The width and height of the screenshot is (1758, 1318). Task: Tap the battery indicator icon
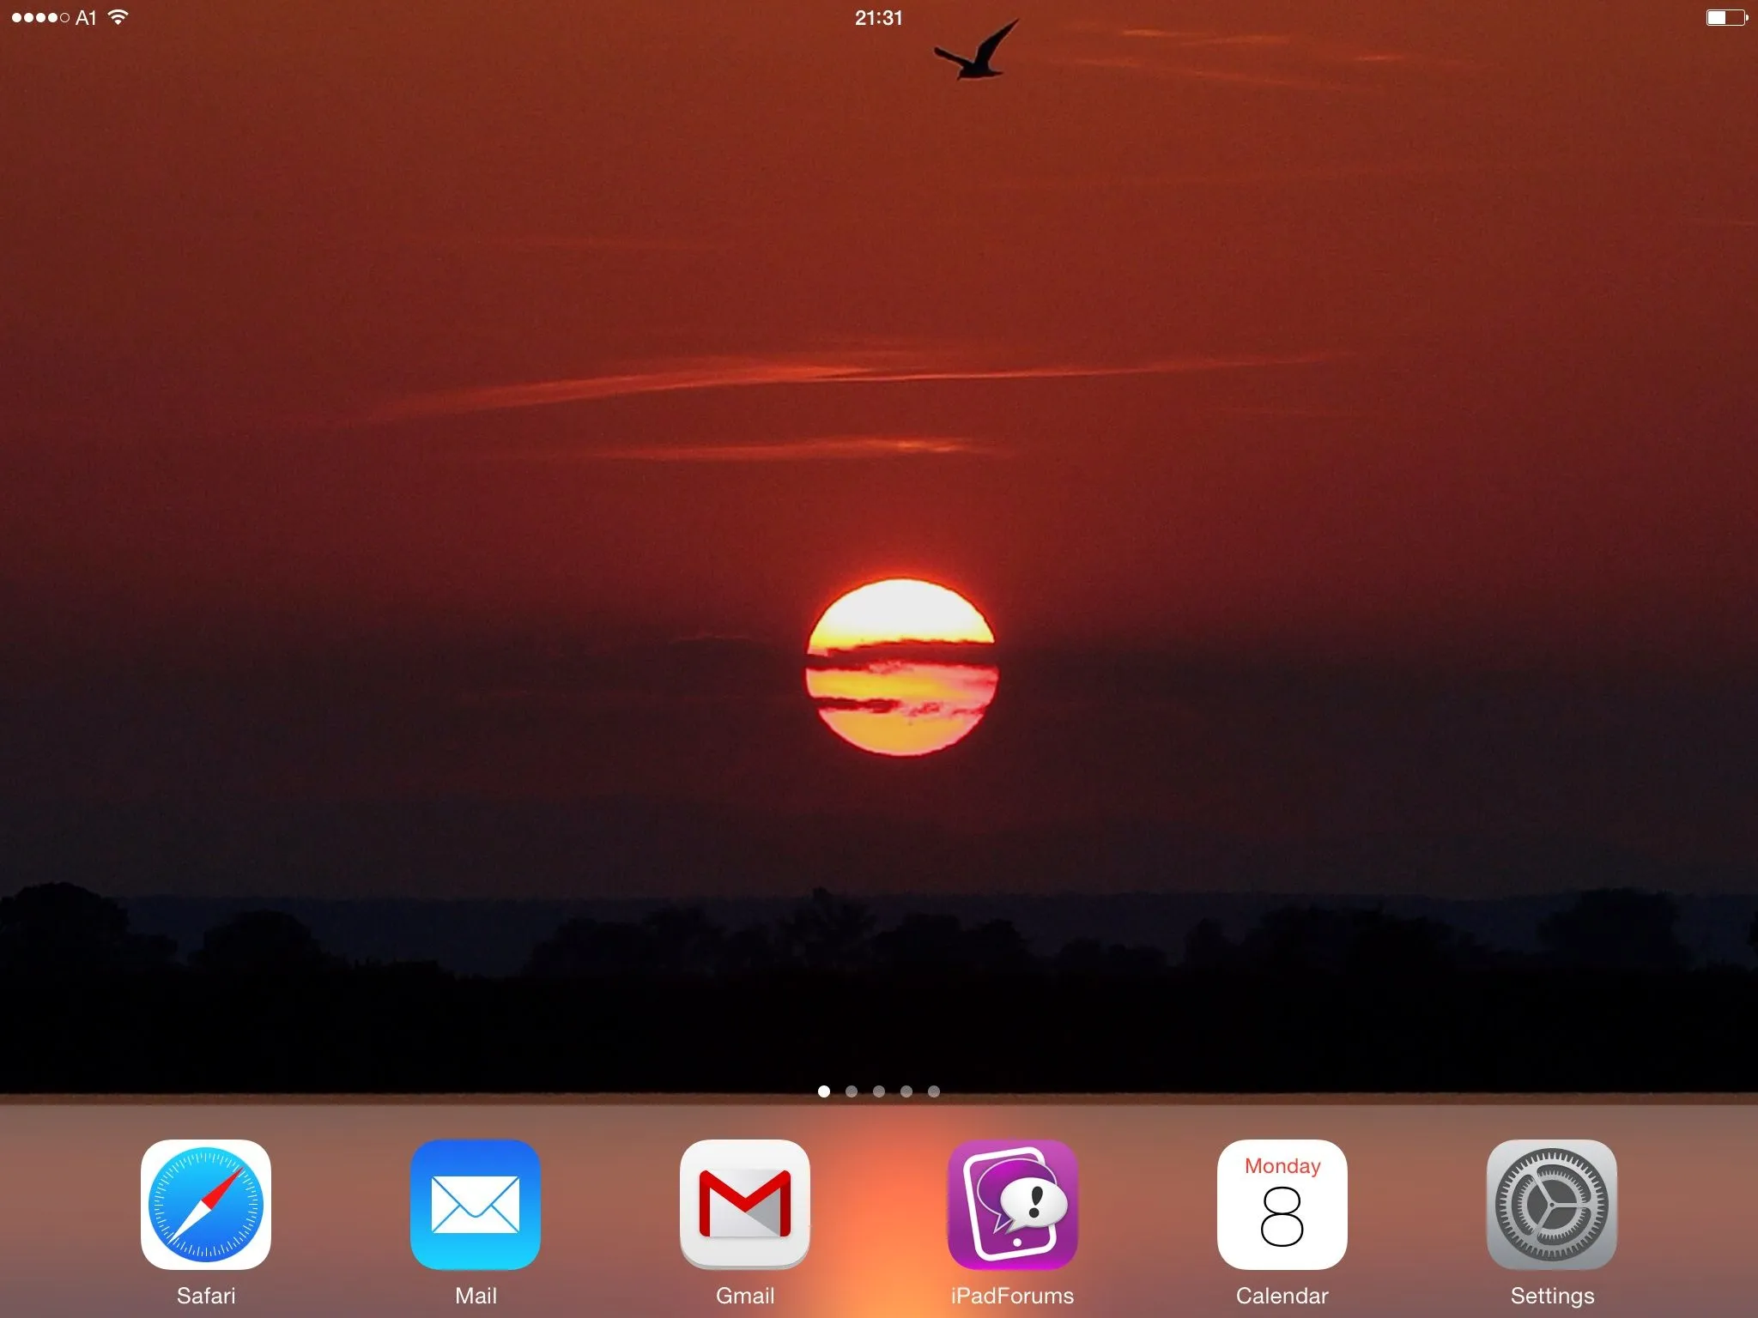pyautogui.click(x=1725, y=17)
